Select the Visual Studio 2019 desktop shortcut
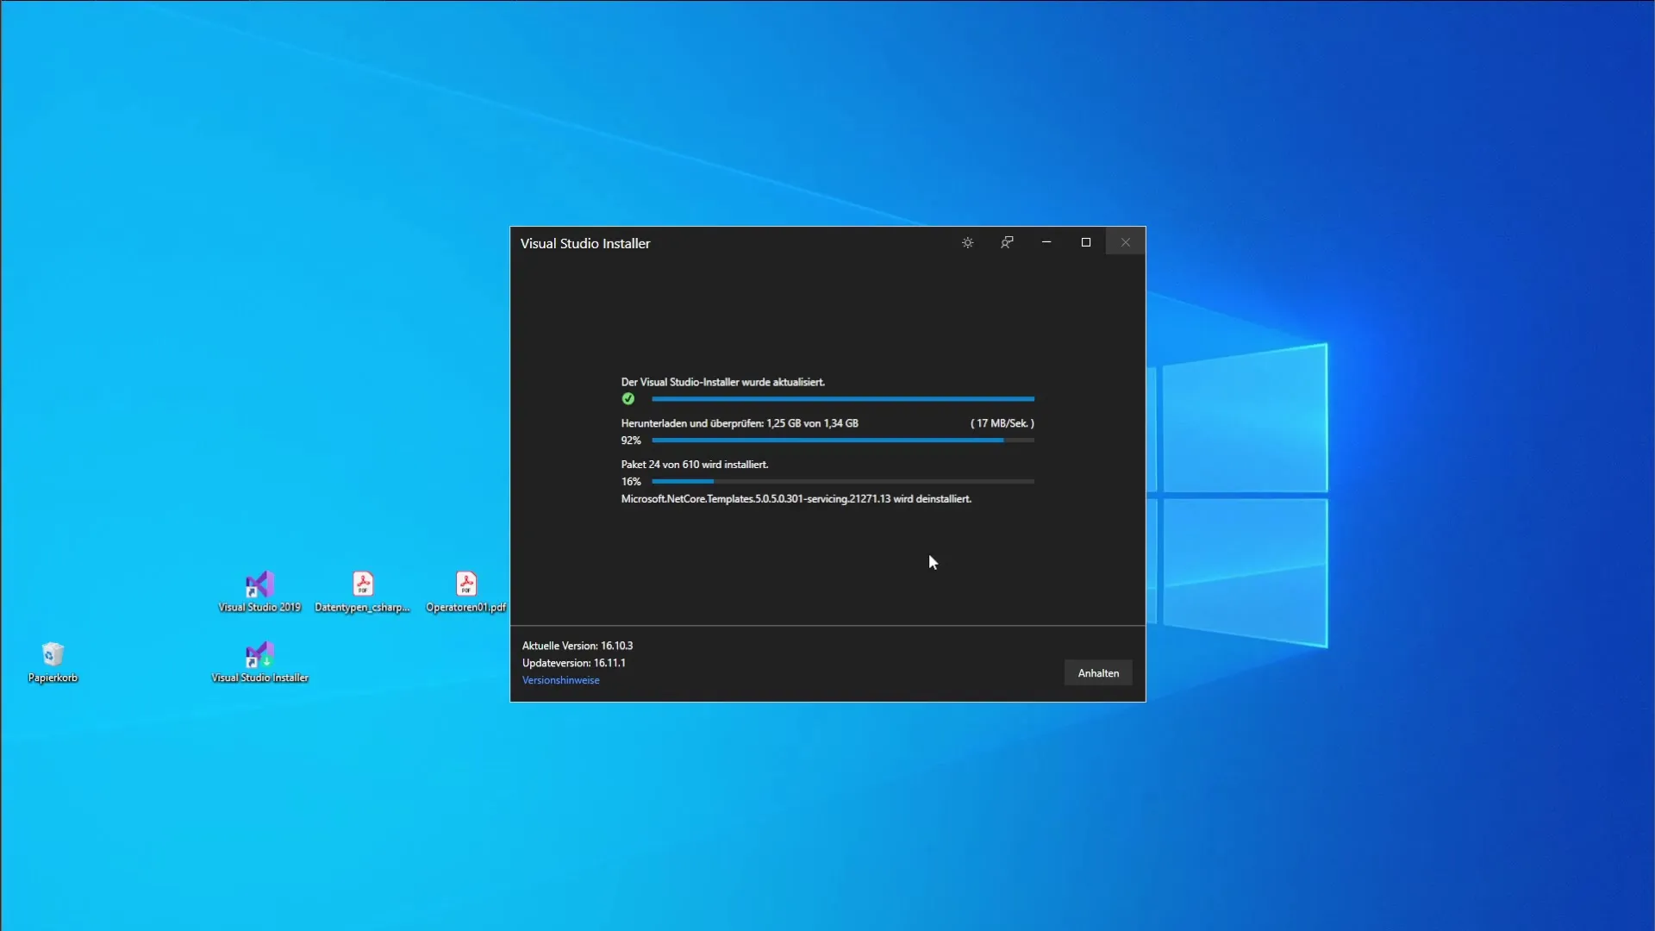Viewport: 1655px width, 931px height. (x=259, y=591)
